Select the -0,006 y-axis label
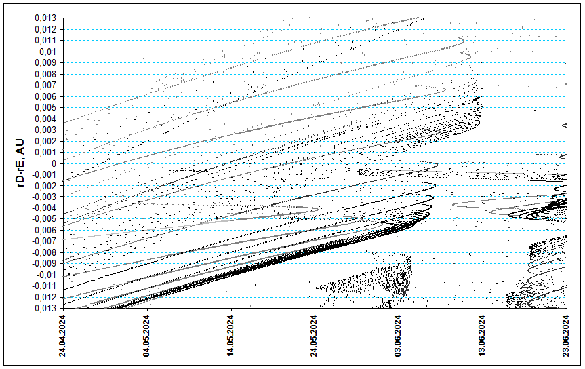 [45, 230]
